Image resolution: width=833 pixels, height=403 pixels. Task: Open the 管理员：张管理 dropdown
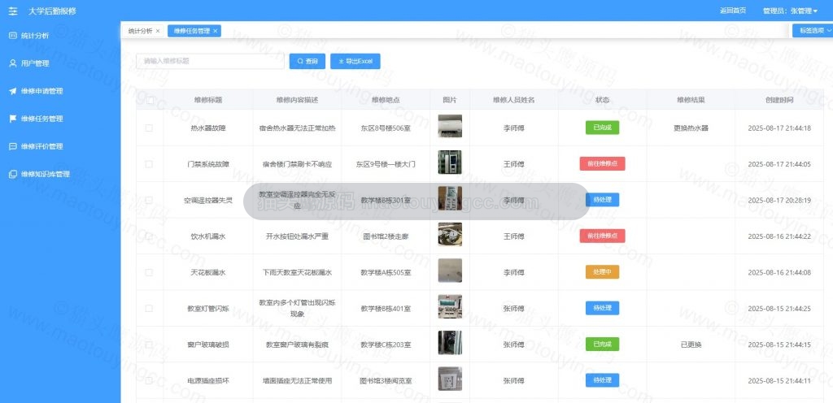(x=790, y=11)
